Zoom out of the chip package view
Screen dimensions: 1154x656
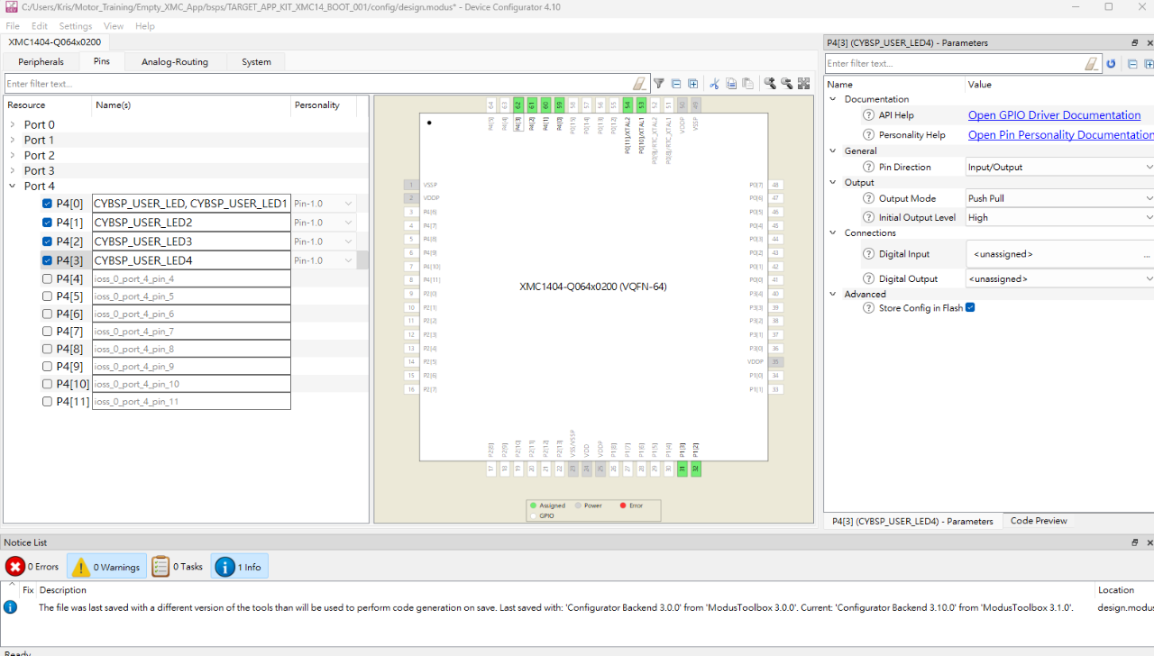(x=786, y=84)
